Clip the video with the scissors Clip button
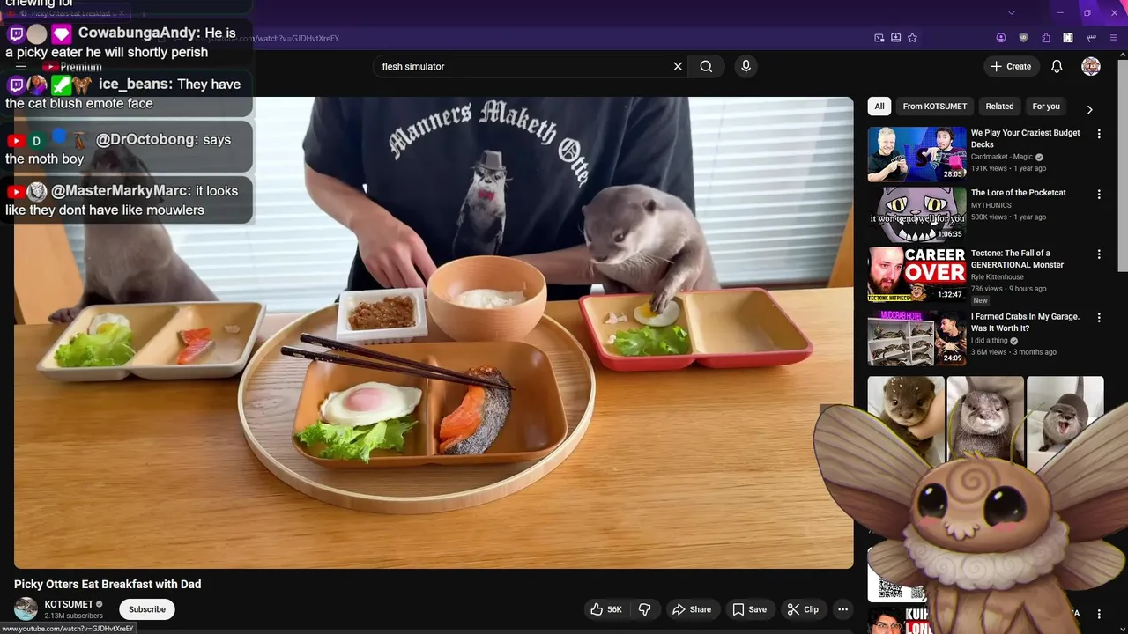This screenshot has width=1128, height=634. [803, 609]
